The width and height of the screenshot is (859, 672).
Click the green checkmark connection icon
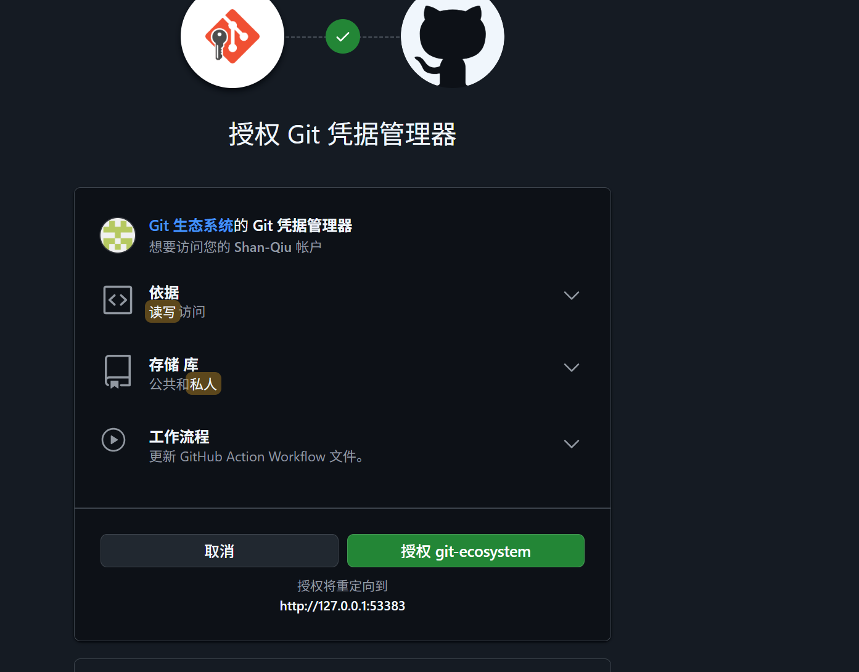pyautogui.click(x=343, y=37)
